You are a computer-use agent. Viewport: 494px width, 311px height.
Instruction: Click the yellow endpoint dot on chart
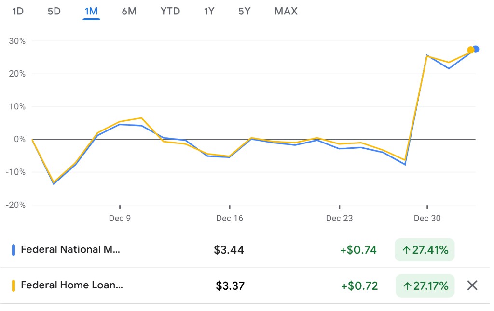[x=471, y=50]
